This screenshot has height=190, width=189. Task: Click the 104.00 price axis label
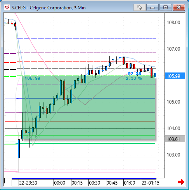(173, 128)
